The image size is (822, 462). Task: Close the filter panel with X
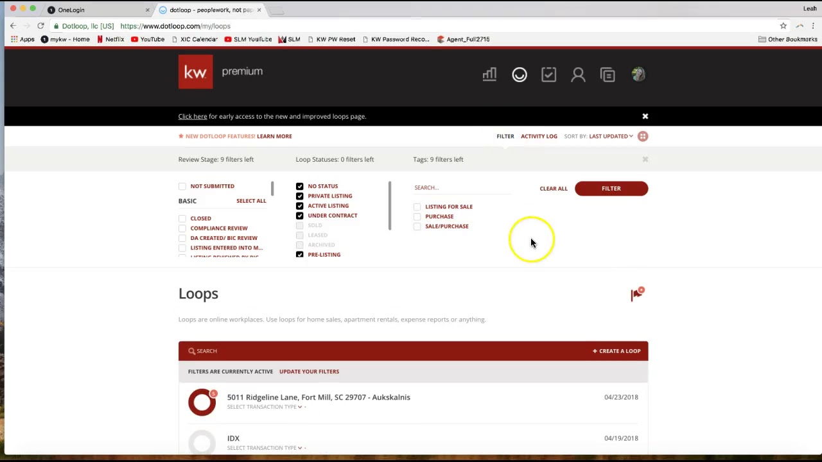point(645,159)
